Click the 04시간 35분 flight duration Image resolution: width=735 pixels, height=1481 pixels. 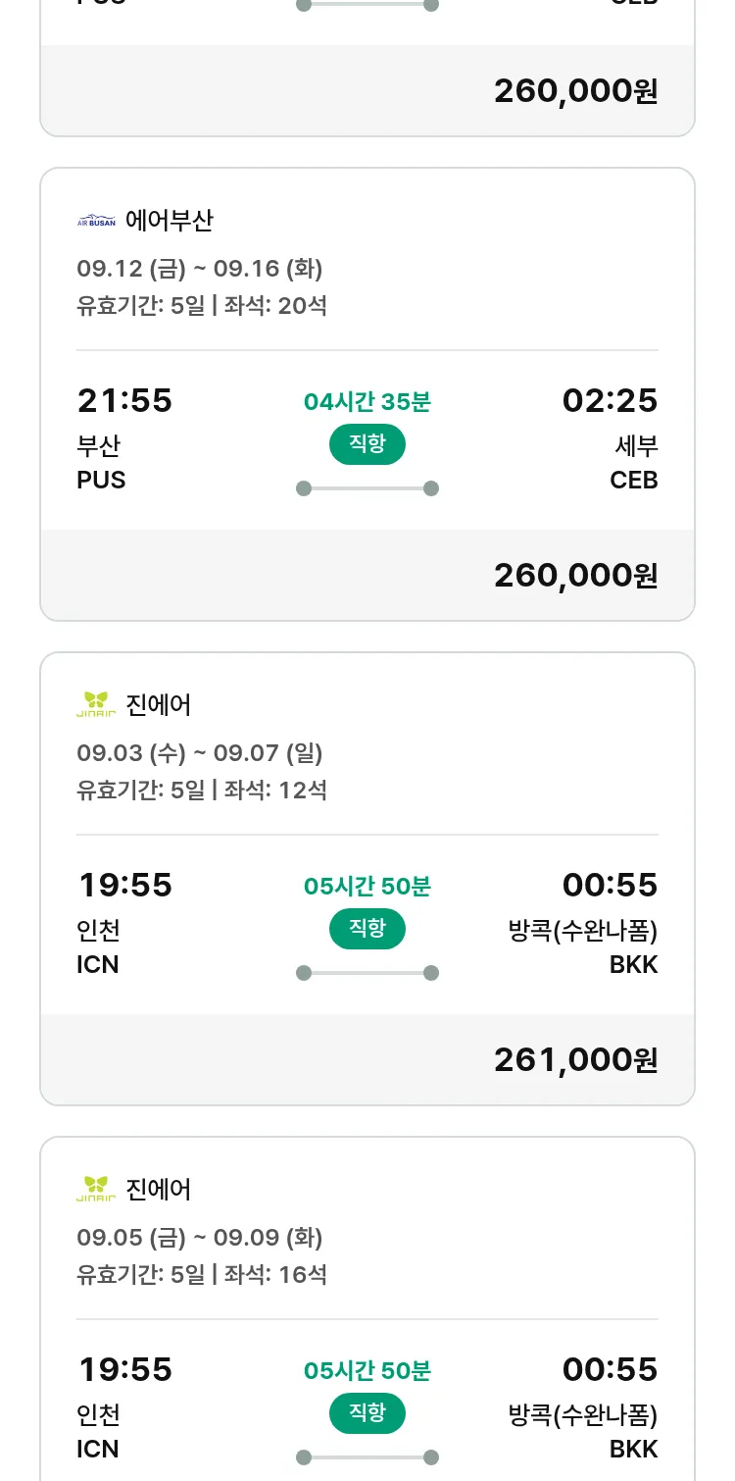click(x=367, y=402)
